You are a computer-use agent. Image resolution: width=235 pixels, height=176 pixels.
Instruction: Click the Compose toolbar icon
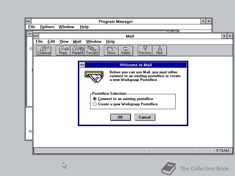click(44, 50)
